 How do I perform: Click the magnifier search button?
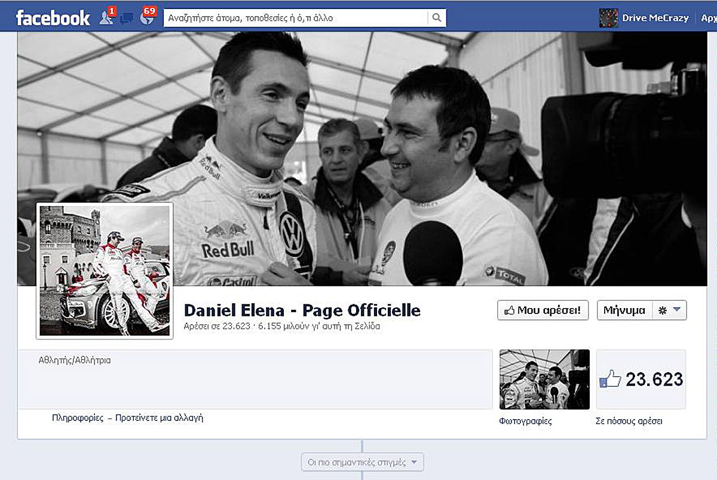click(437, 18)
